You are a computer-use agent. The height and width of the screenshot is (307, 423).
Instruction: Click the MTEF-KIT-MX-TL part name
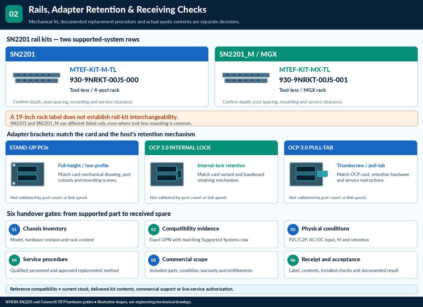coord(305,70)
